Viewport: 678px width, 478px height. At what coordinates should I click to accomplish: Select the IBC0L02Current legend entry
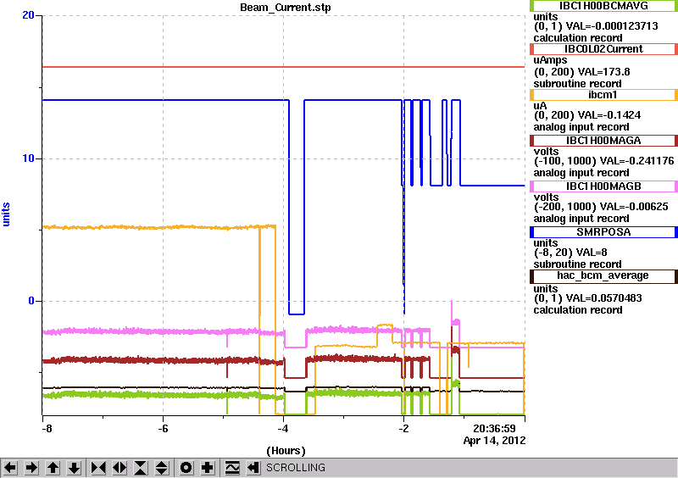[x=603, y=49]
